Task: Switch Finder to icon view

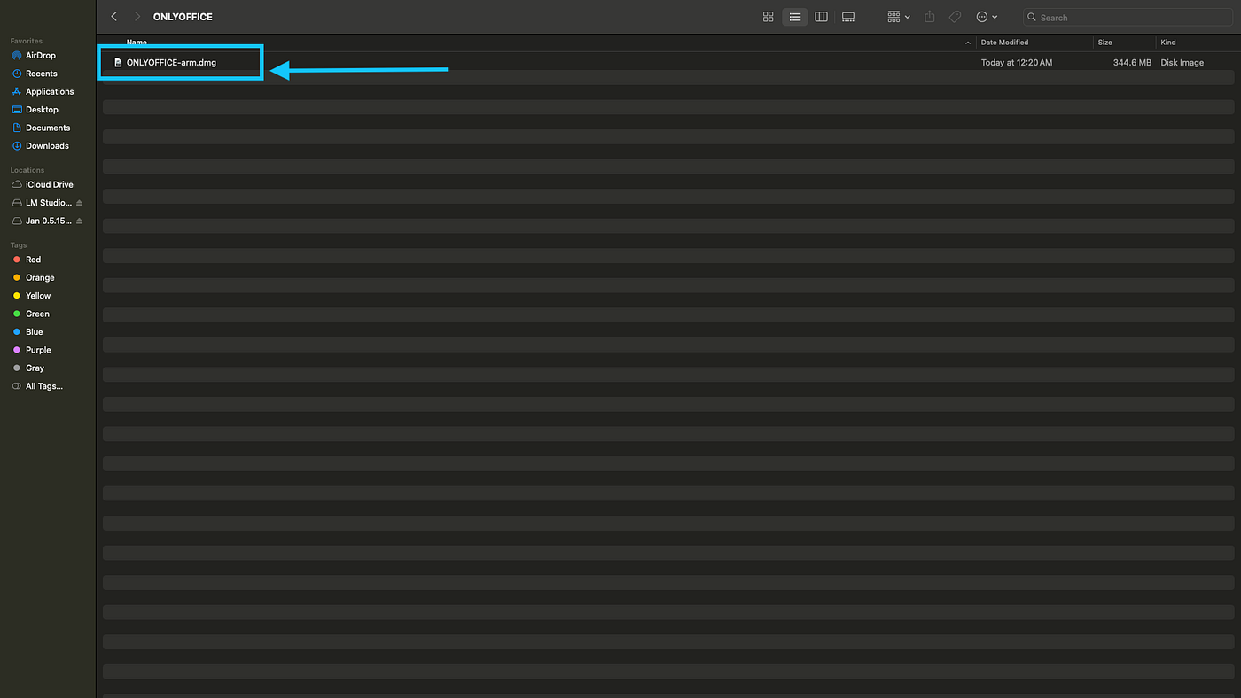Action: [769, 17]
